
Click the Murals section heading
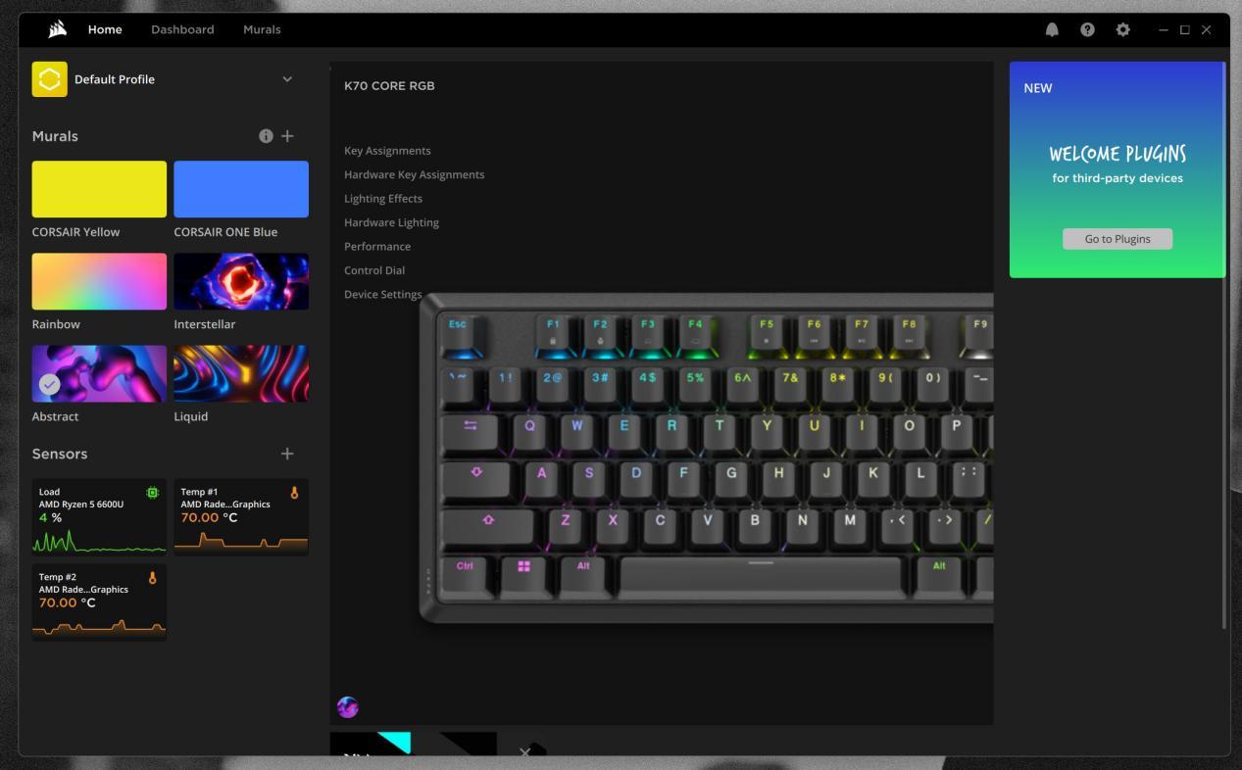55,136
